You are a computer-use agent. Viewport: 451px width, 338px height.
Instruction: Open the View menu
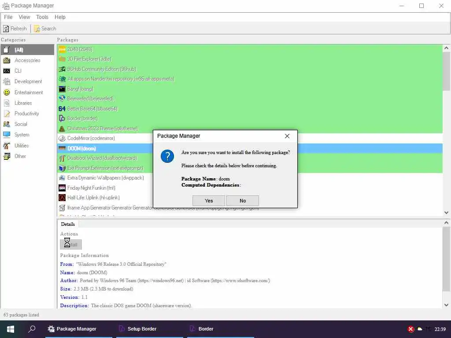pyautogui.click(x=25, y=17)
